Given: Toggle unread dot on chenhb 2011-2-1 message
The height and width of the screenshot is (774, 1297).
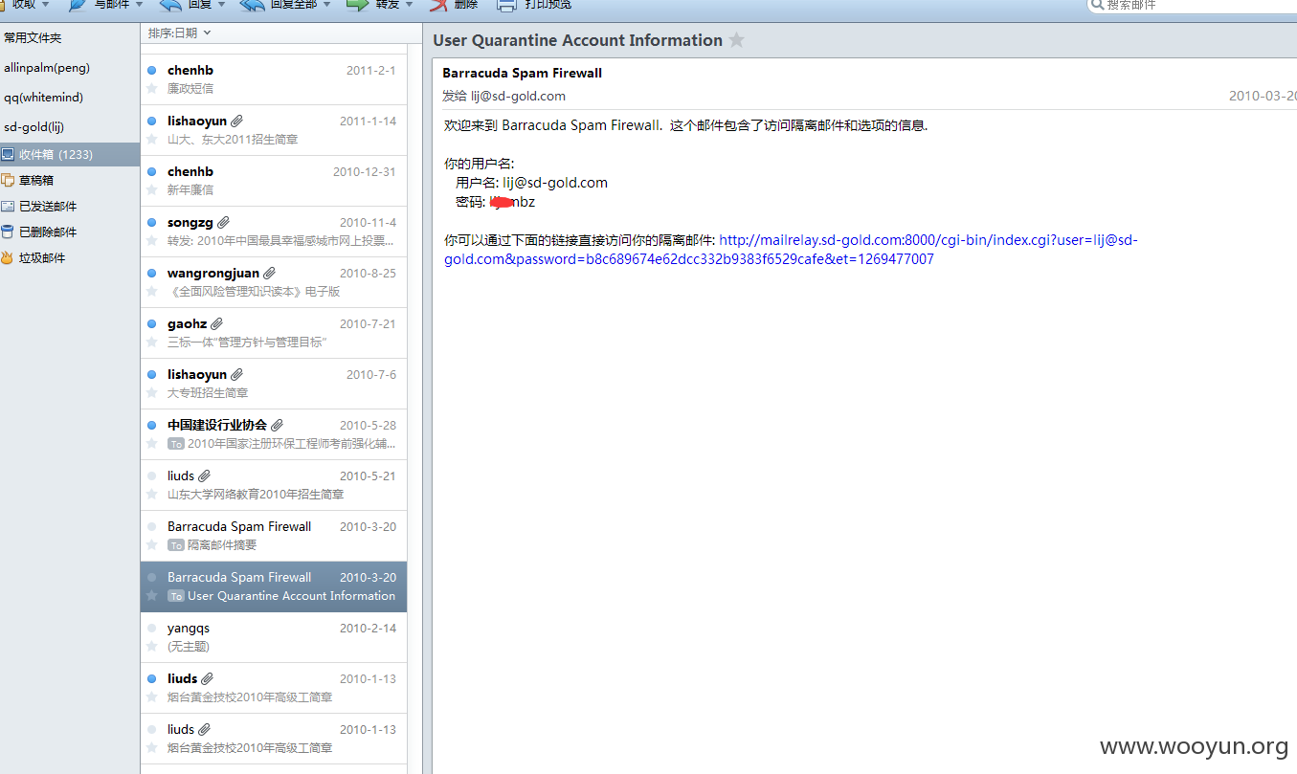Looking at the screenshot, I should pos(151,70).
